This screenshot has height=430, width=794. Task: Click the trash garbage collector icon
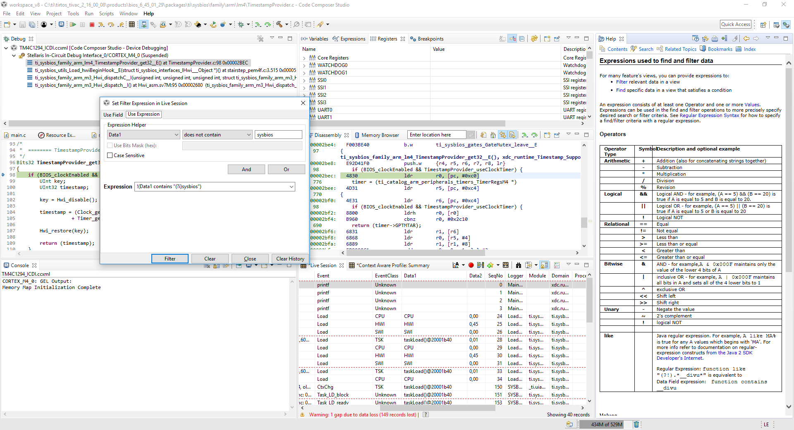(x=636, y=424)
